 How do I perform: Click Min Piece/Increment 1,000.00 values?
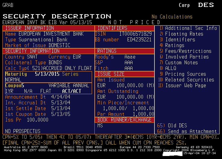click(x=128, y=108)
